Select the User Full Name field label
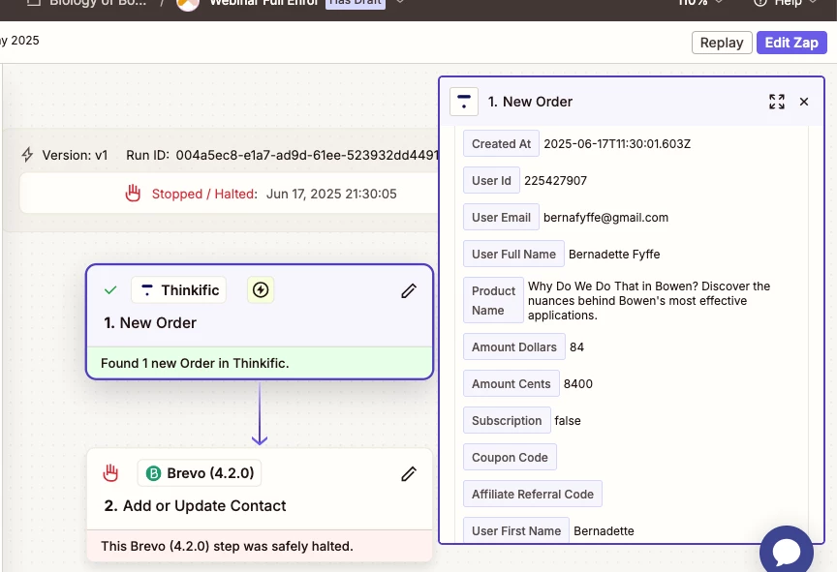The width and height of the screenshot is (837, 572). tap(513, 255)
